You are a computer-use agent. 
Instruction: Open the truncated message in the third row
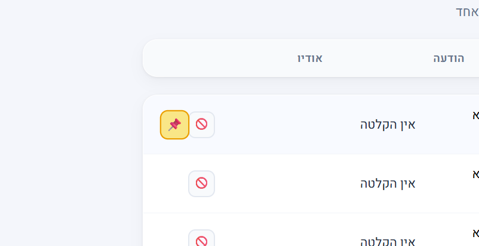click(475, 232)
